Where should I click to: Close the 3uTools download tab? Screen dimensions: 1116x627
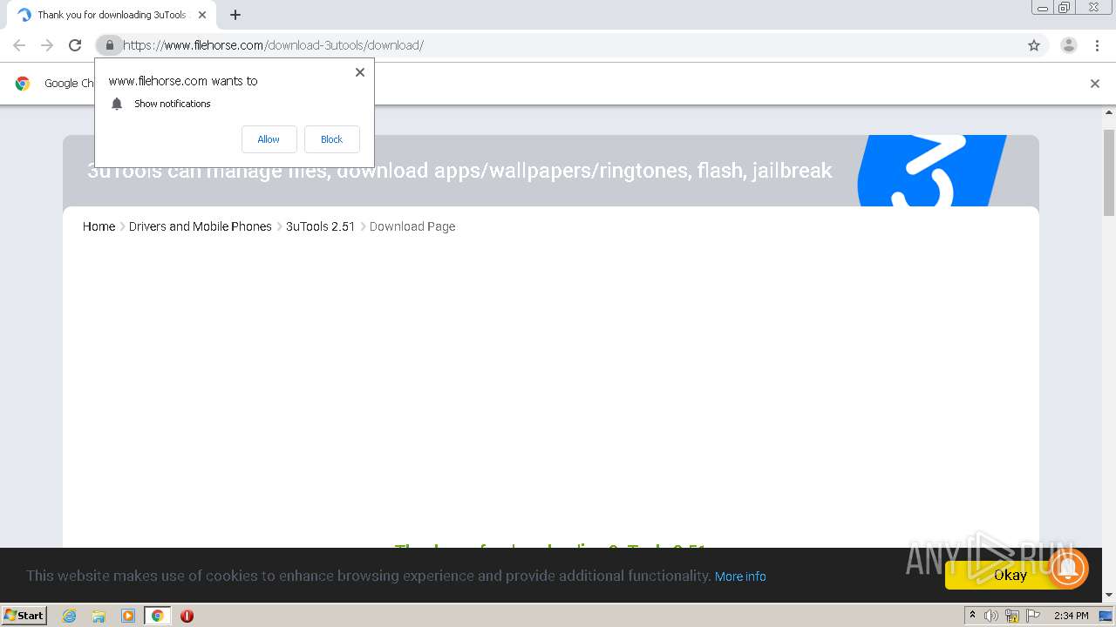202,15
